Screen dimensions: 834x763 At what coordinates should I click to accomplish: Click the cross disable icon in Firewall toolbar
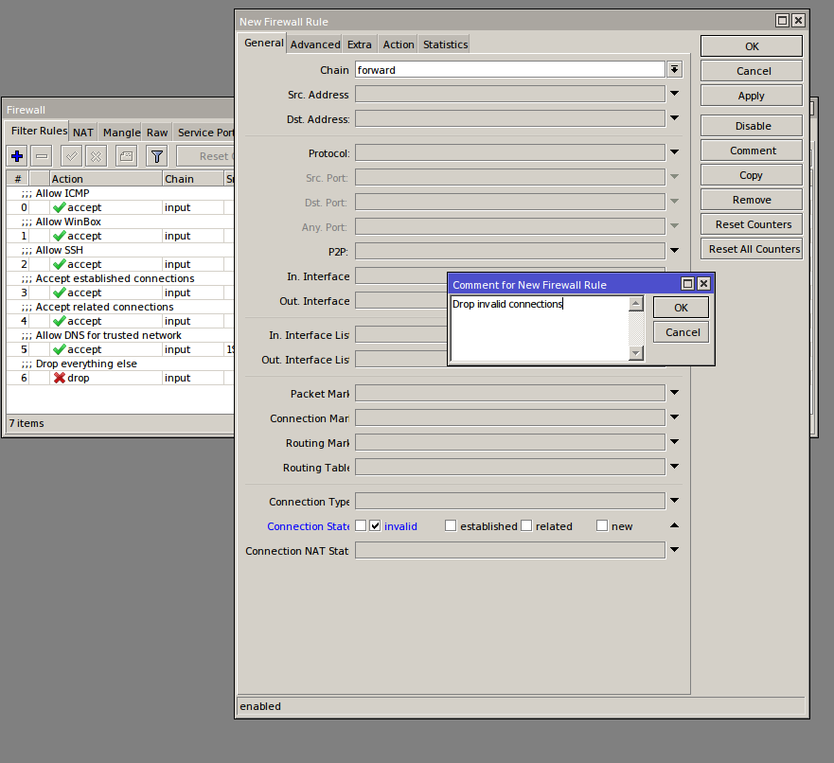click(x=96, y=156)
